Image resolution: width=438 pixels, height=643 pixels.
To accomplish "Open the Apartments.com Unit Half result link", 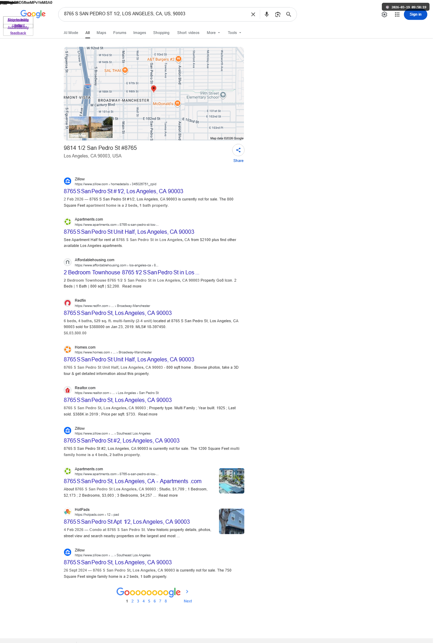I will [129, 232].
